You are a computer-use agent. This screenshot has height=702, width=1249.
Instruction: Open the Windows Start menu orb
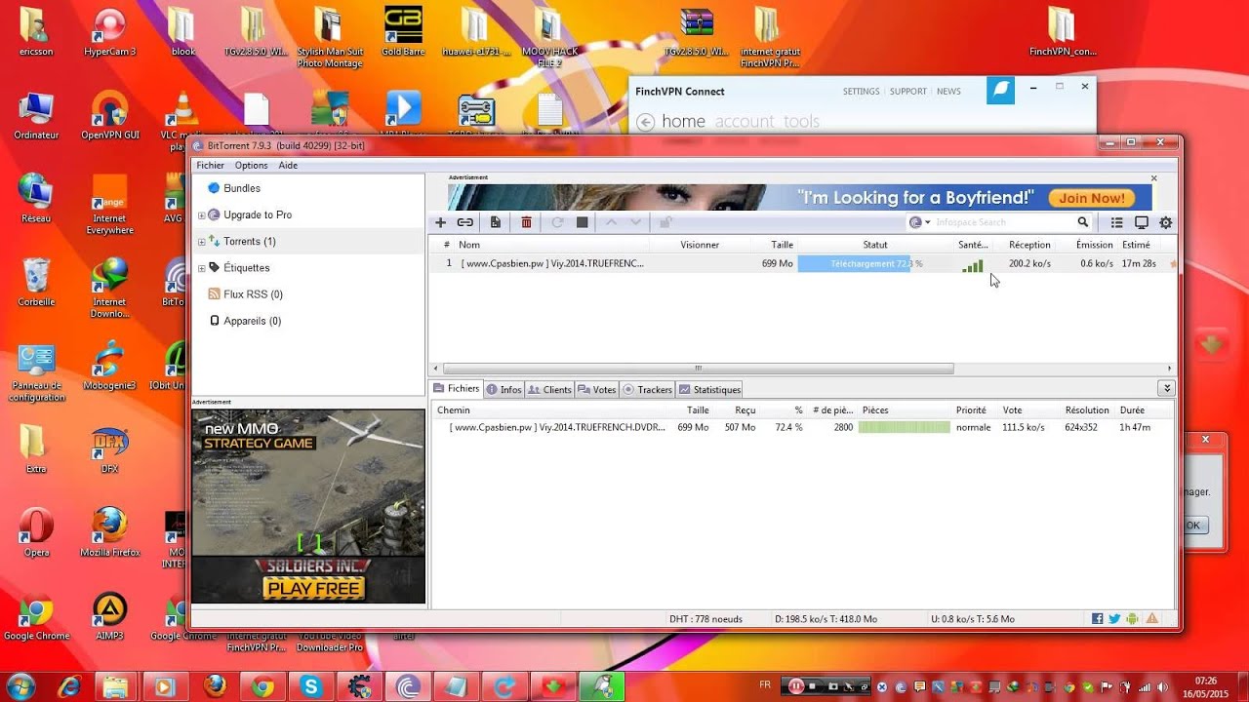pyautogui.click(x=20, y=684)
